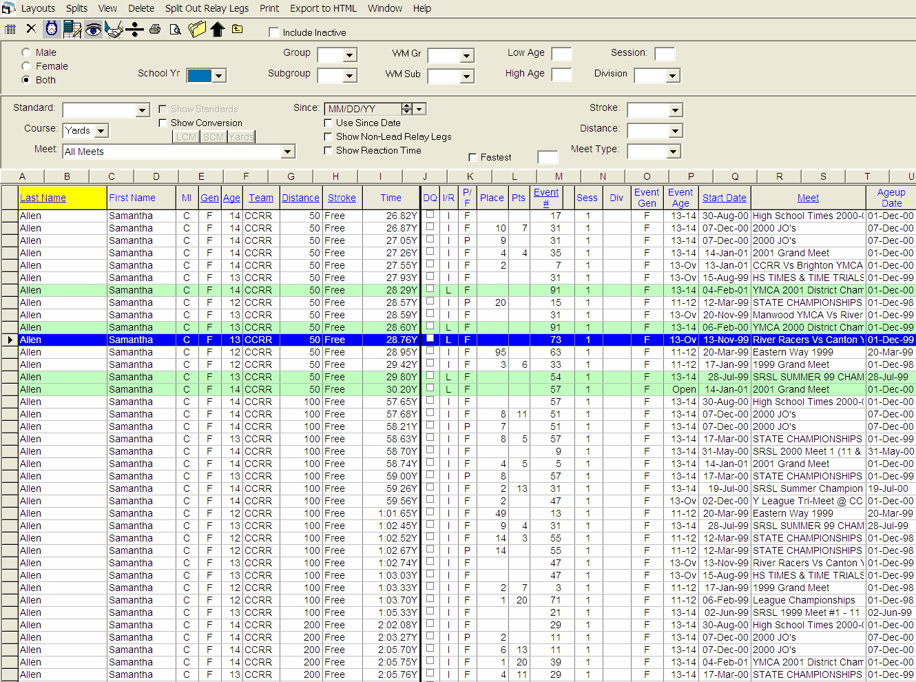
Task: Click the Start Date column header
Action: tap(724, 198)
